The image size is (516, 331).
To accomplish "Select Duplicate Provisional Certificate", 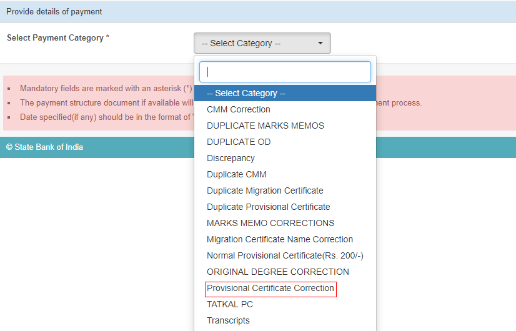I will point(269,207).
